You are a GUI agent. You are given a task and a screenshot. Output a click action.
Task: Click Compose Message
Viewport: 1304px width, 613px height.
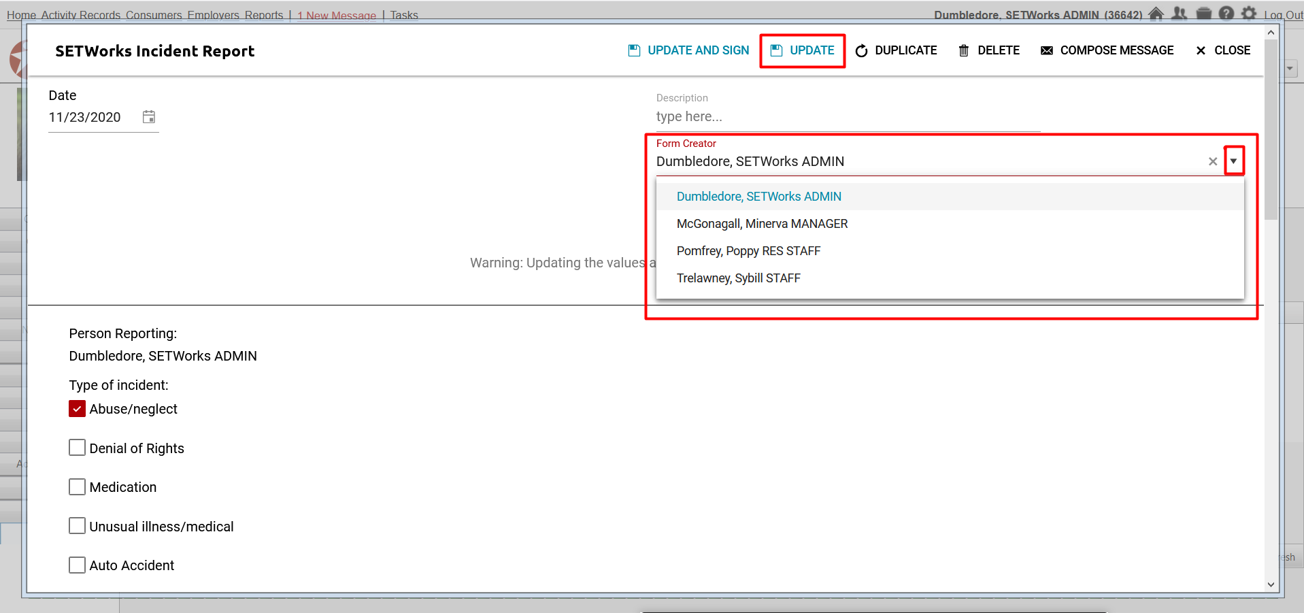click(1107, 50)
